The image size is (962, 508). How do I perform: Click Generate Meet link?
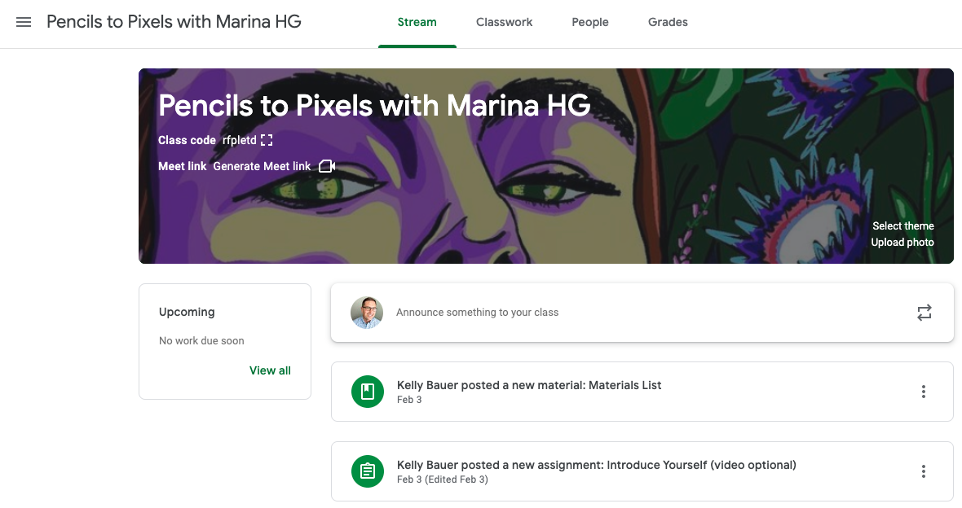[262, 166]
